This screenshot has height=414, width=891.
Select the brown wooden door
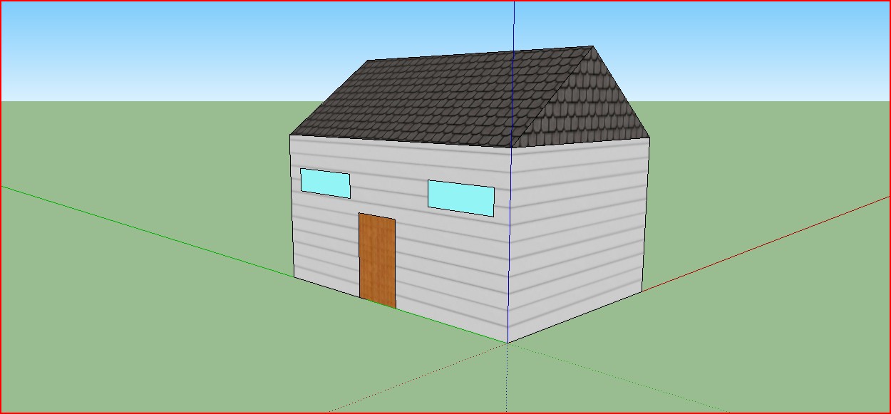(x=377, y=260)
